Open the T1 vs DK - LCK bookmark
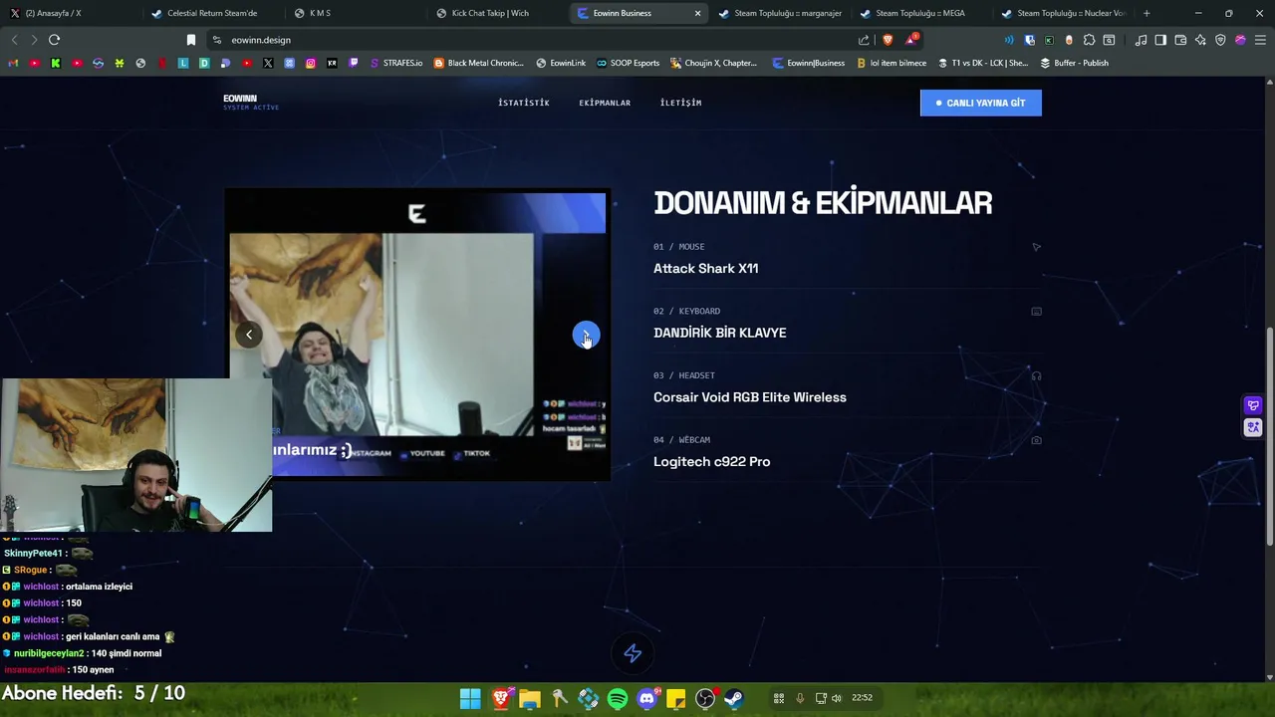The height and width of the screenshot is (717, 1275). pos(983,63)
